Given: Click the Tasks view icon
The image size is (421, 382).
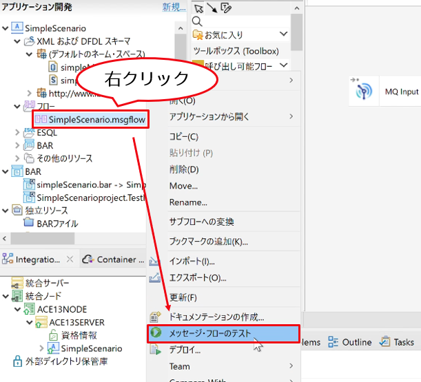Looking at the screenshot, I should click(x=384, y=341).
